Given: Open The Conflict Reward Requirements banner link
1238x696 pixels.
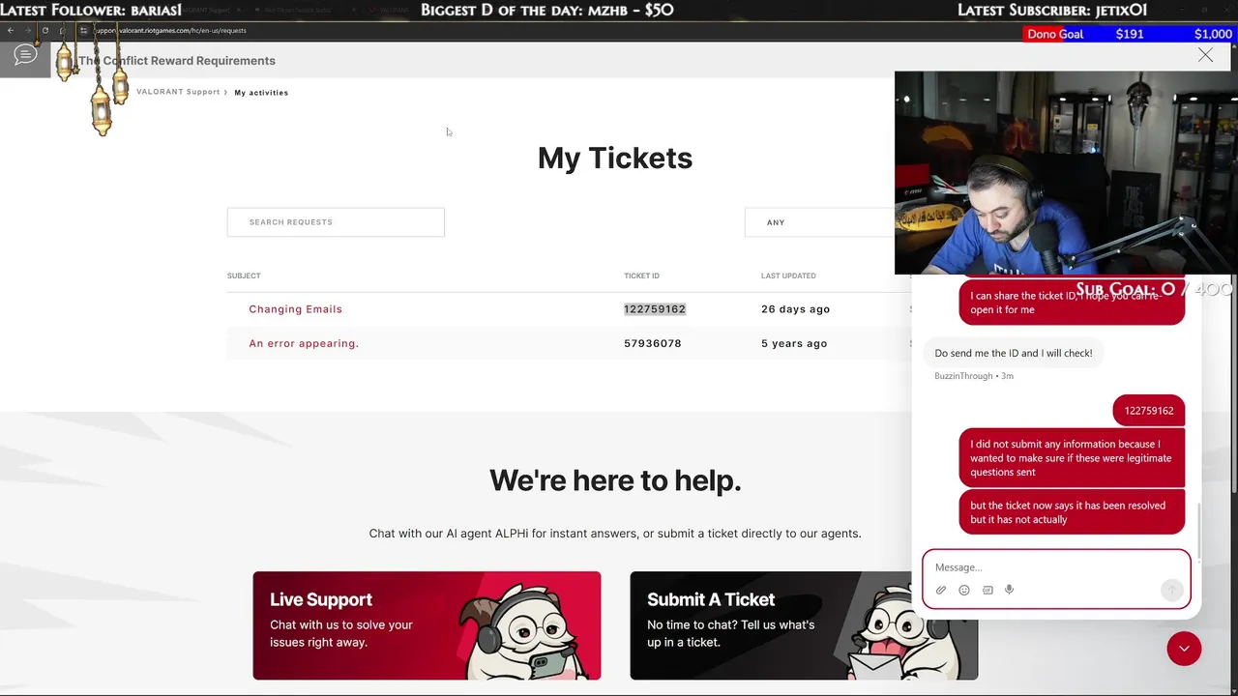Looking at the screenshot, I should coord(177,60).
